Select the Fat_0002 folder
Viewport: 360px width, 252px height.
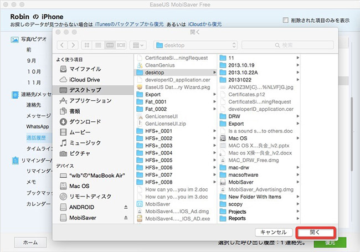click(x=176, y=109)
